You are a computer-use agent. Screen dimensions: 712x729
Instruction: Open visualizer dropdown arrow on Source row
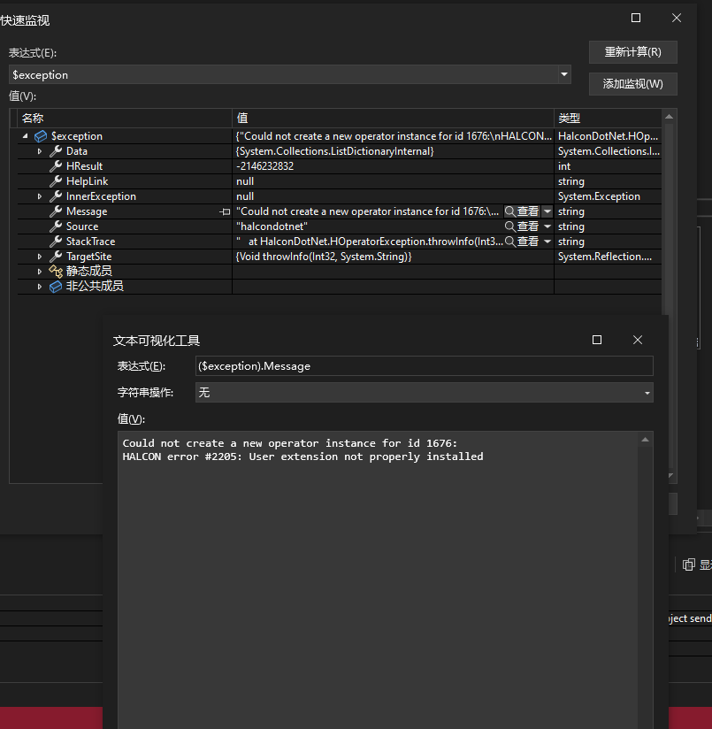point(547,226)
